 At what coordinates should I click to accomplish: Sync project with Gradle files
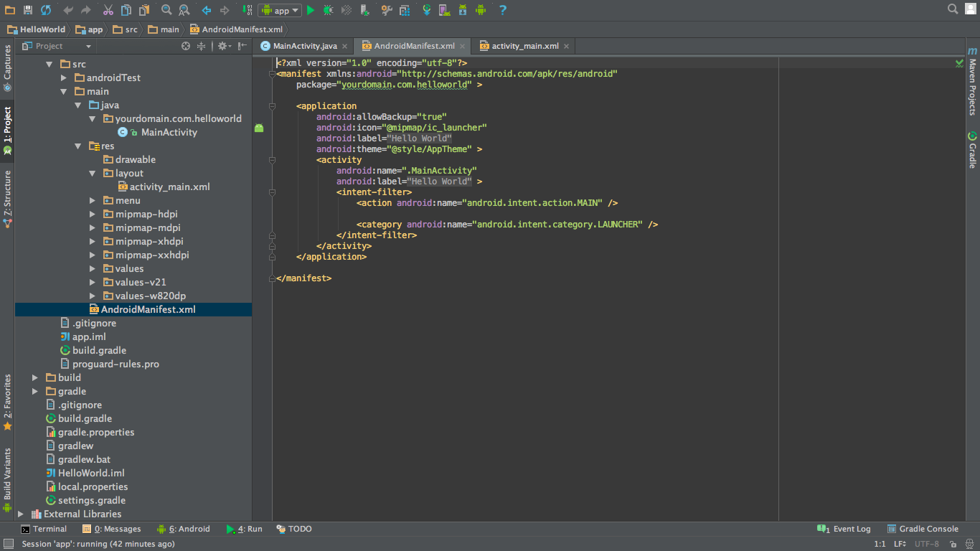click(427, 10)
